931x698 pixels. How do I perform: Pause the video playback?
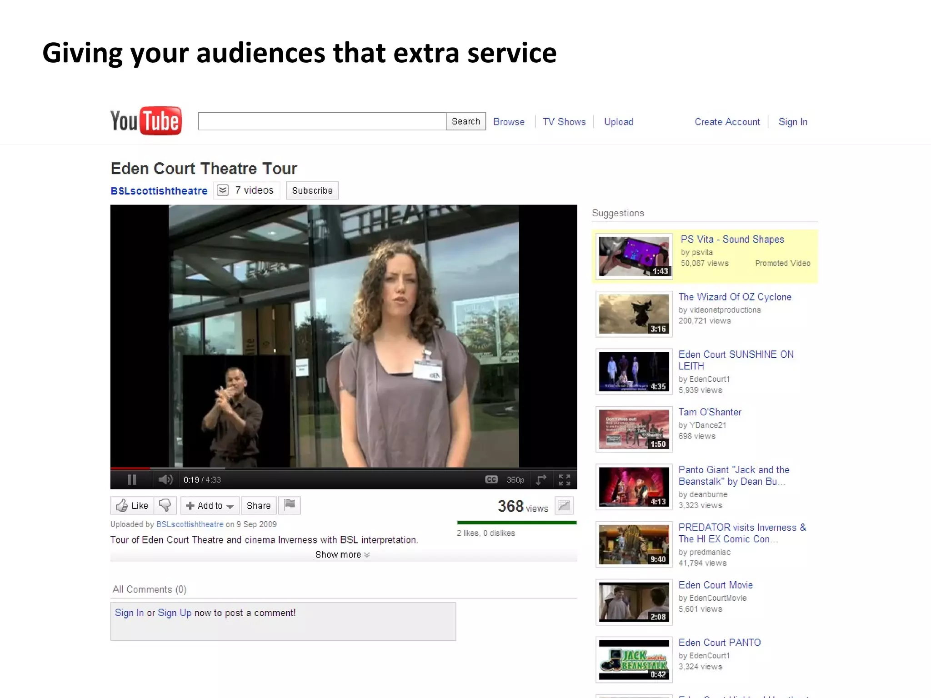point(132,479)
